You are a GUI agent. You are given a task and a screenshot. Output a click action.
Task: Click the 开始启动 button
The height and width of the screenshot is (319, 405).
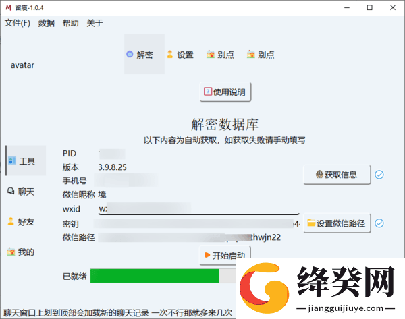(225, 255)
